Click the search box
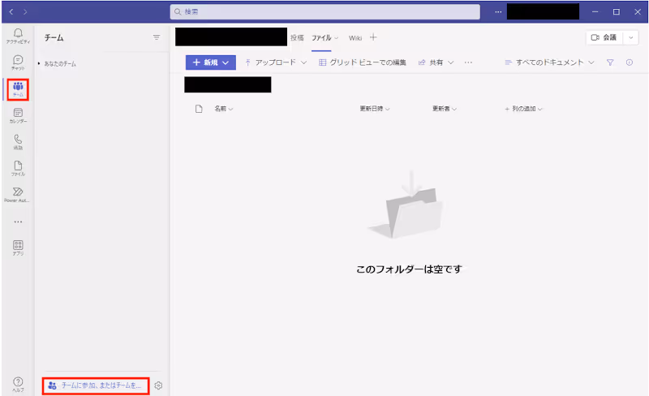 click(325, 11)
